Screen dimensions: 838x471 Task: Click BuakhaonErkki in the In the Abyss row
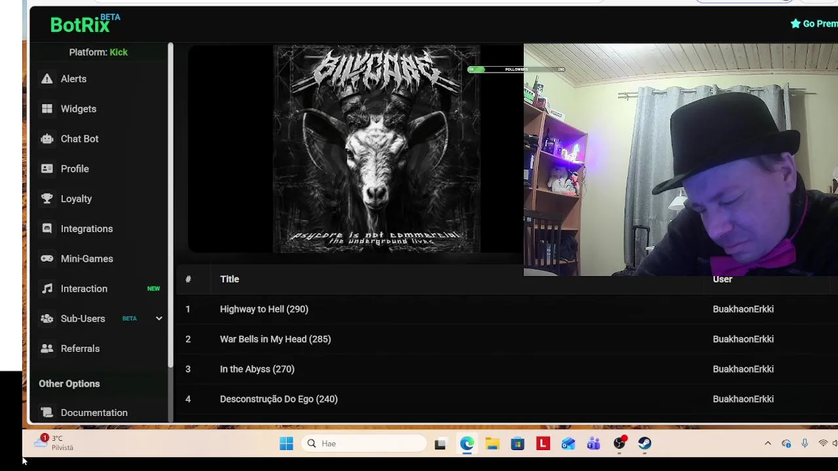(x=743, y=369)
